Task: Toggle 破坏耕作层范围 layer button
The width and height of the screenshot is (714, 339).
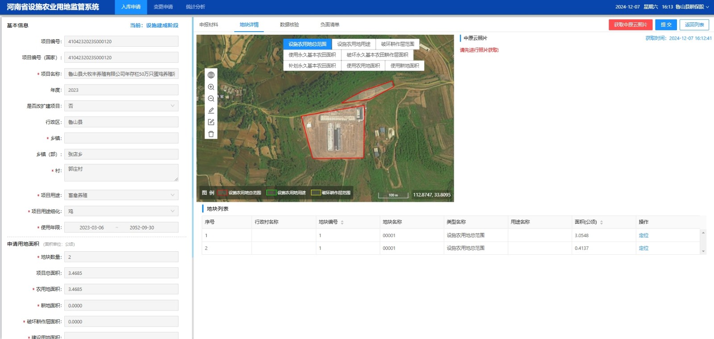Action: pyautogui.click(x=398, y=44)
